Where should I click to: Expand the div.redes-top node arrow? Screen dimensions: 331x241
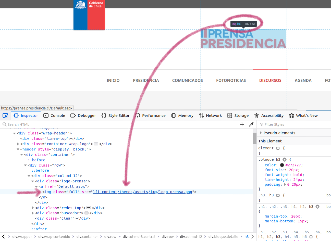pyautogui.click(x=33, y=208)
